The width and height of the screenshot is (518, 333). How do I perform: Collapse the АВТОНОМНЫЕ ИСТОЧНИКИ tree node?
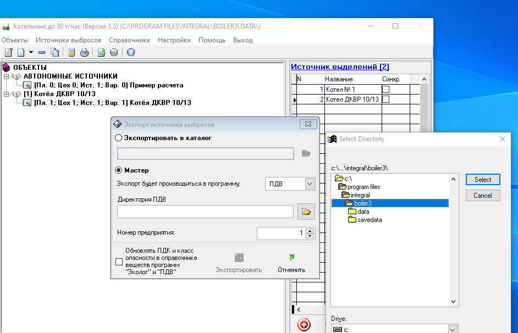6,77
